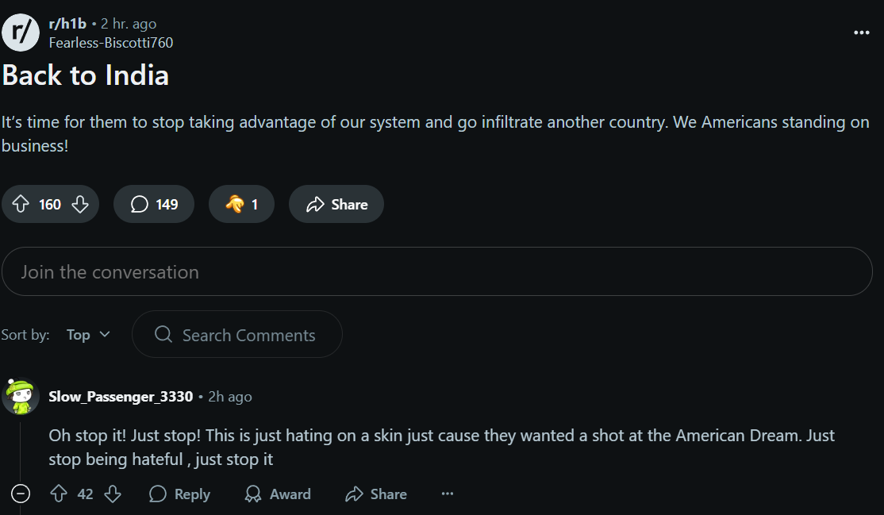Upvote Slow_Passenger_3330's comment
Viewport: 884px width, 515px height.
point(59,494)
